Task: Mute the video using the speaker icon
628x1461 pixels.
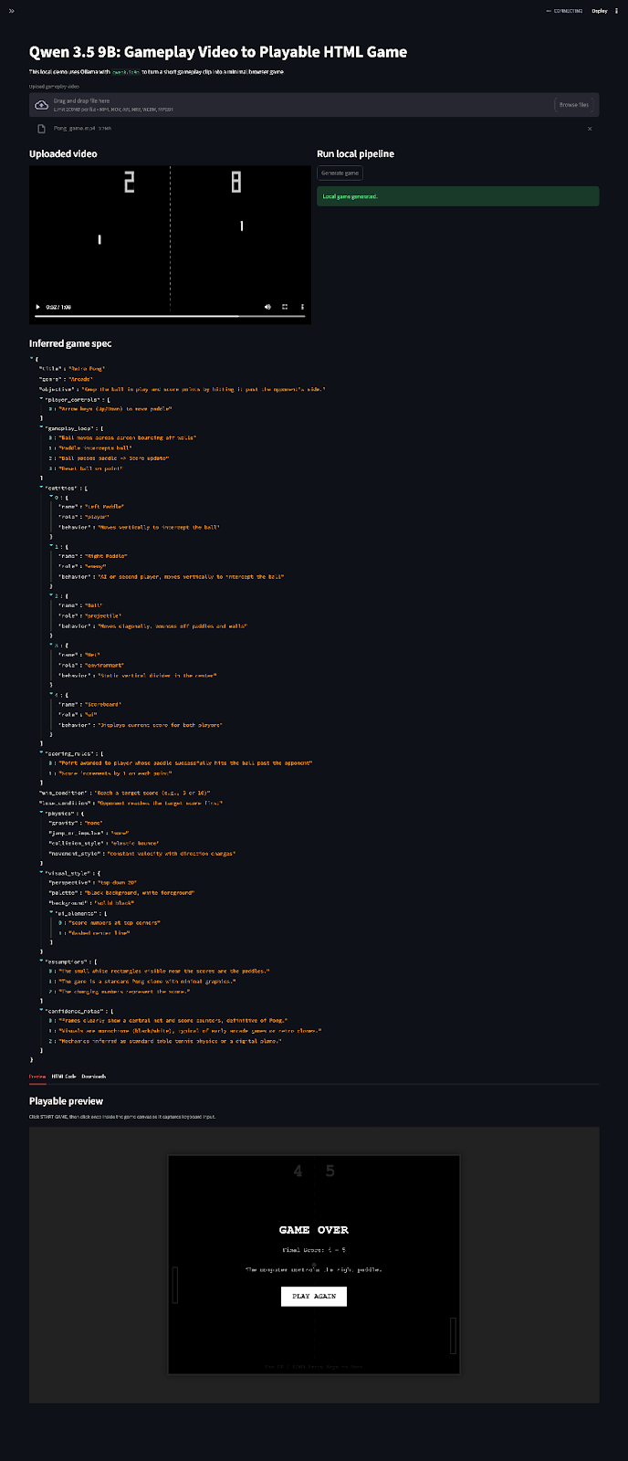Action: [267, 306]
